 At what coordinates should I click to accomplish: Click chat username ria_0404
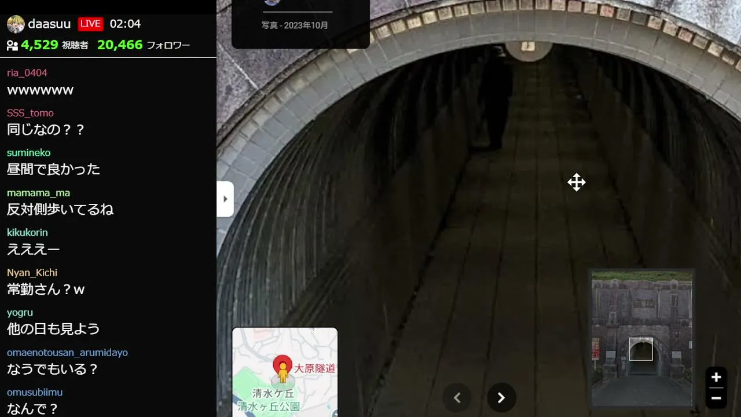pos(27,73)
